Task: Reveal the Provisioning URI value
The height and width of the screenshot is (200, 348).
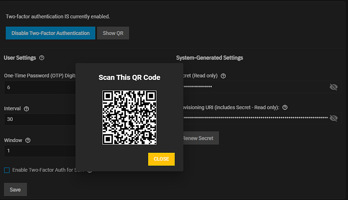Action: 333,118
